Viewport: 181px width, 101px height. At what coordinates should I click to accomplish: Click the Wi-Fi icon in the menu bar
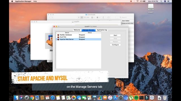(137, 1)
